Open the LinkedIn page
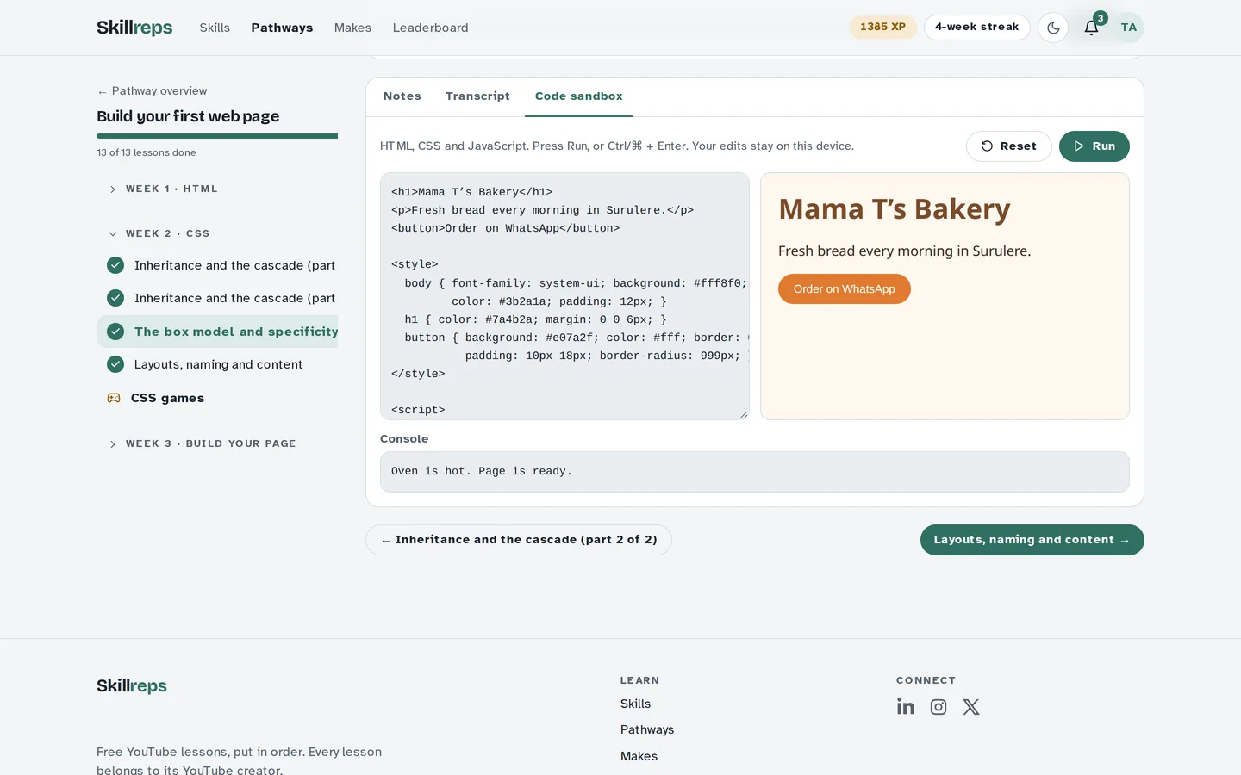 click(x=906, y=707)
